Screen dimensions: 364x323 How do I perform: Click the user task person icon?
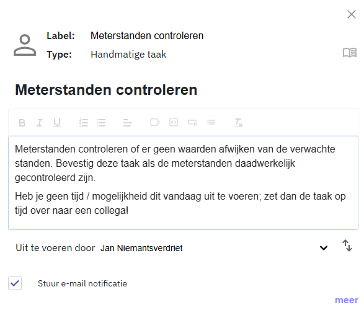(25, 45)
